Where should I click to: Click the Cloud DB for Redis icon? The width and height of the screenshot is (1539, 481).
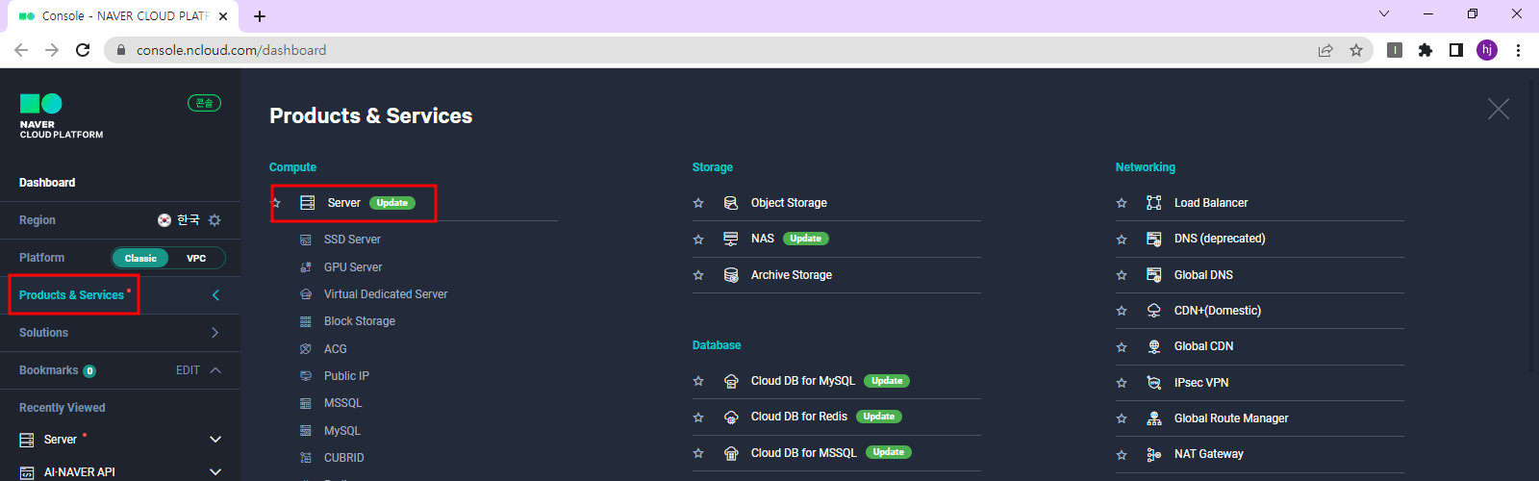coord(731,417)
